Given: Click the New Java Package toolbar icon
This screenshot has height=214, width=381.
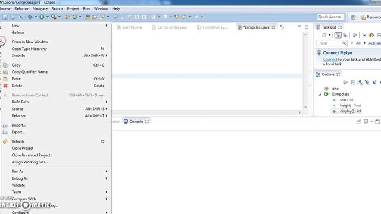Looking at the screenshot, I should tap(67, 17).
